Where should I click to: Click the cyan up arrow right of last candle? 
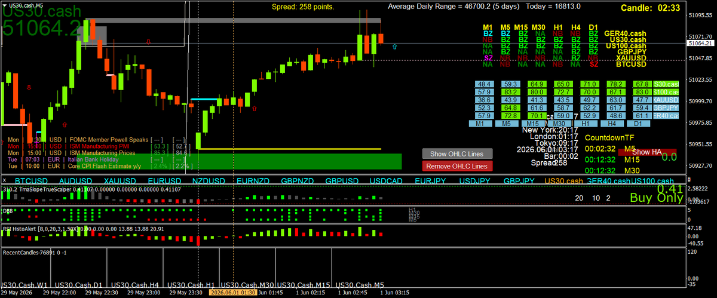(x=394, y=45)
